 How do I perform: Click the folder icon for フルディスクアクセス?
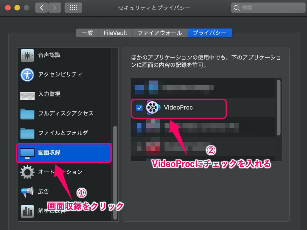(27, 114)
